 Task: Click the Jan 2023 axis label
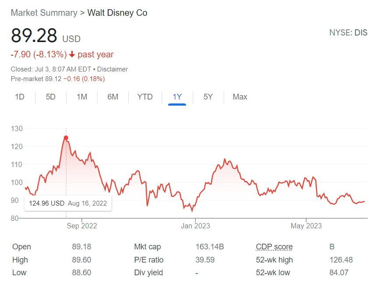tap(195, 226)
